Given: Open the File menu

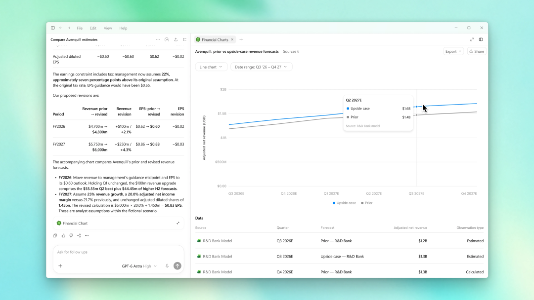Looking at the screenshot, I should pyautogui.click(x=80, y=28).
